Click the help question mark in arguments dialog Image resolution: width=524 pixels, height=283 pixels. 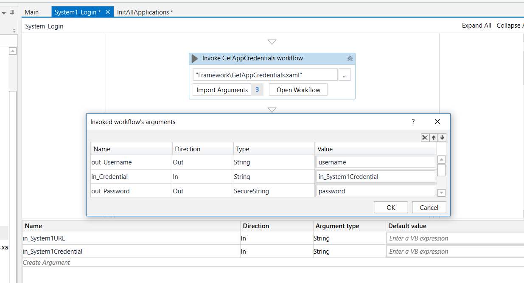[413, 122]
